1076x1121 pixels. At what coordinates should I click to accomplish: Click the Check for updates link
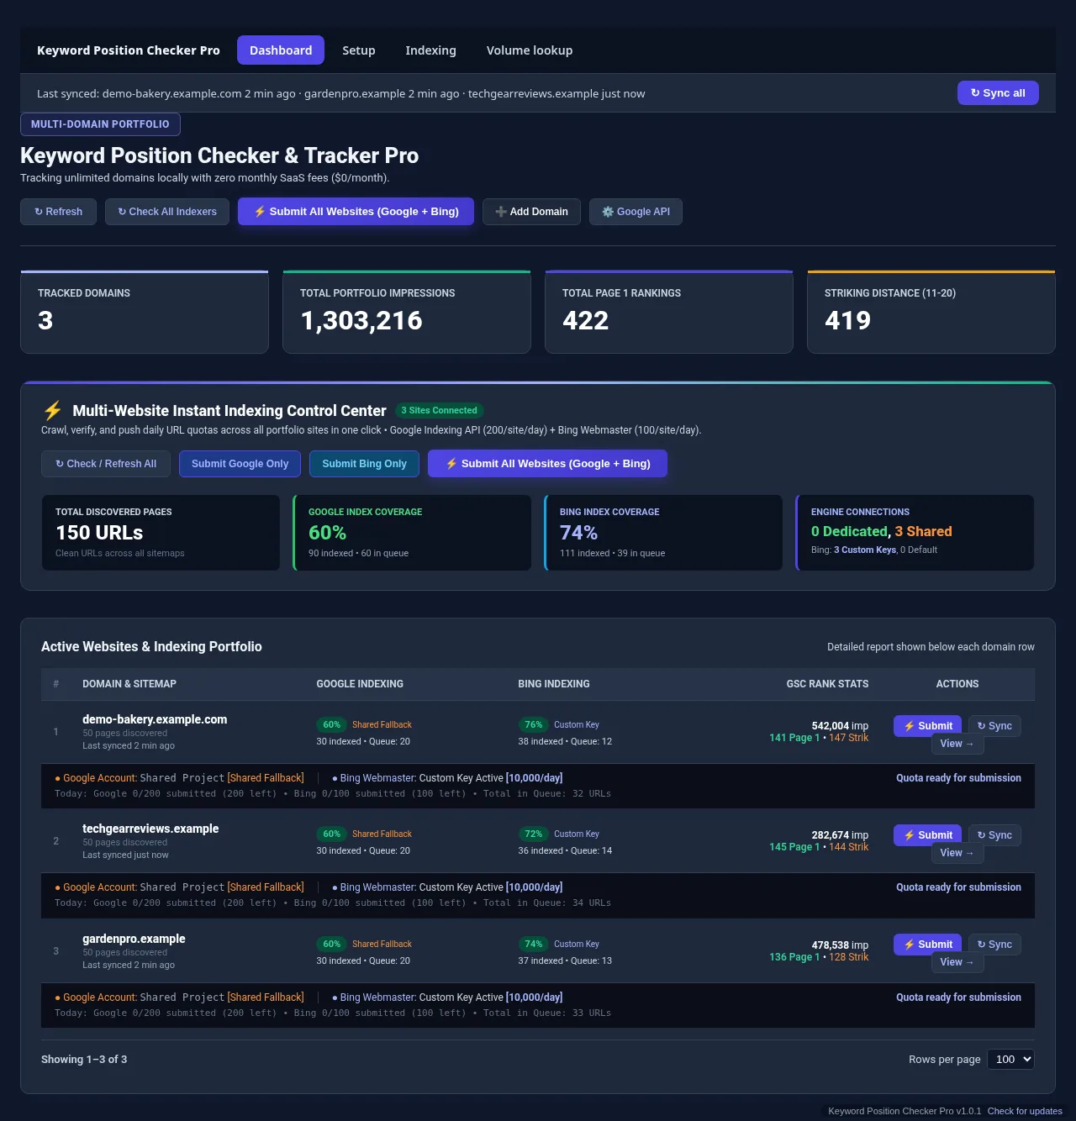1025,1111
